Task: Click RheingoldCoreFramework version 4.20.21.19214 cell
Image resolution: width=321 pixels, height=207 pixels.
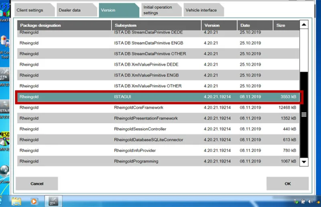Action: (217, 107)
